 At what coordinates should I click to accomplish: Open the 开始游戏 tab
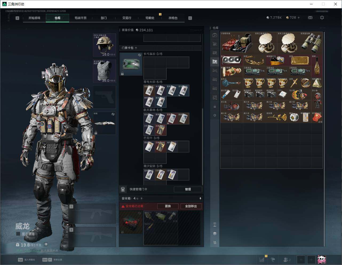coord(34,18)
